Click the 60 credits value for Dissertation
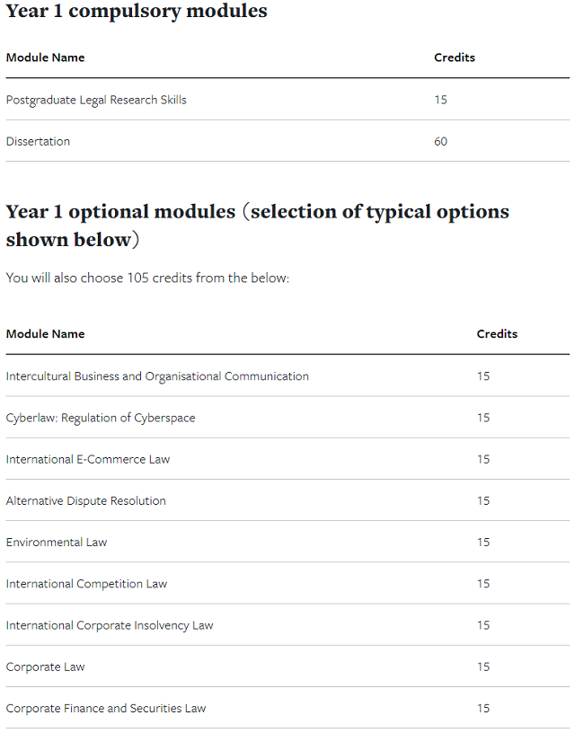575x733 pixels. point(440,141)
